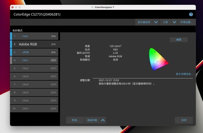Click the 关闭 close button at bottom right
The height and width of the screenshot is (133, 203).
[184, 120]
